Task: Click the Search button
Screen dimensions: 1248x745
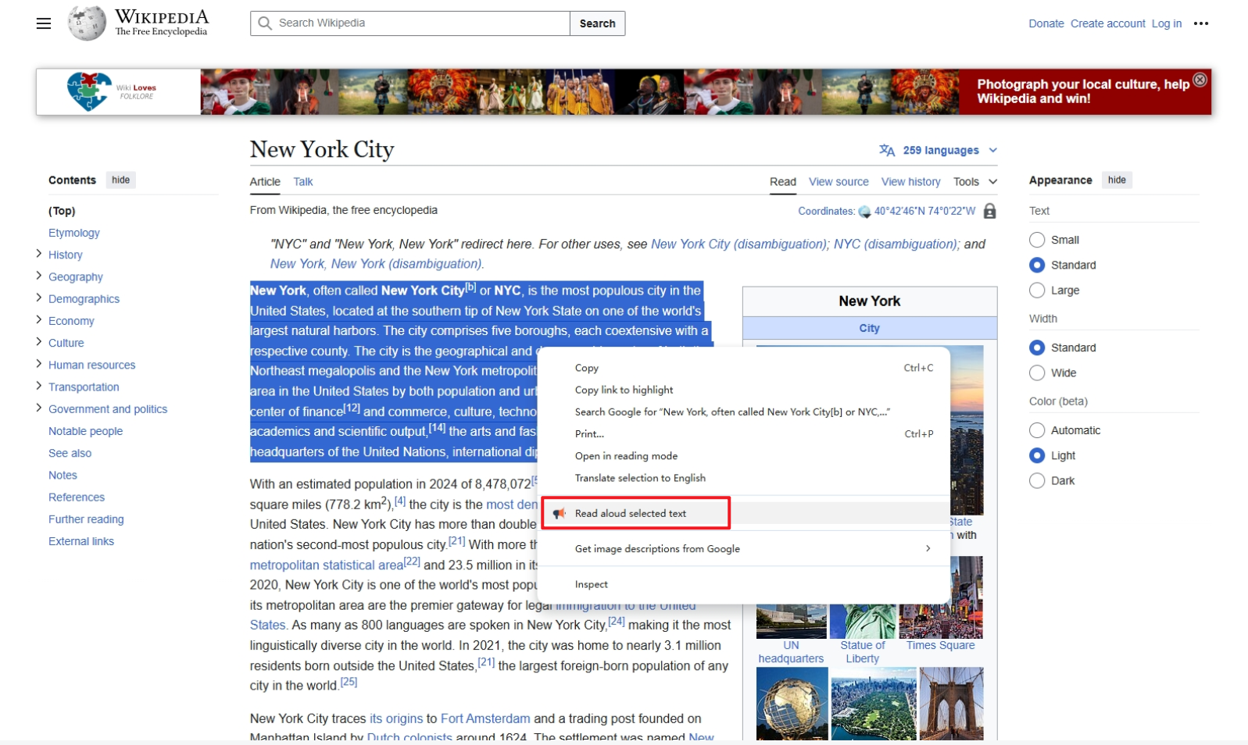Action: point(598,23)
